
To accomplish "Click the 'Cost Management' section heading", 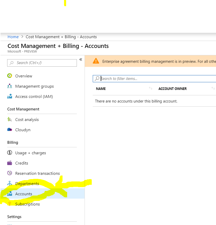I will (23, 109).
